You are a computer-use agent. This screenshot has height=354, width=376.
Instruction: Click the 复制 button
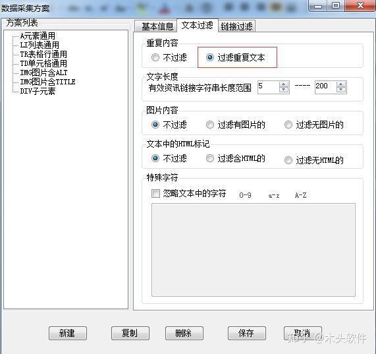(x=130, y=333)
